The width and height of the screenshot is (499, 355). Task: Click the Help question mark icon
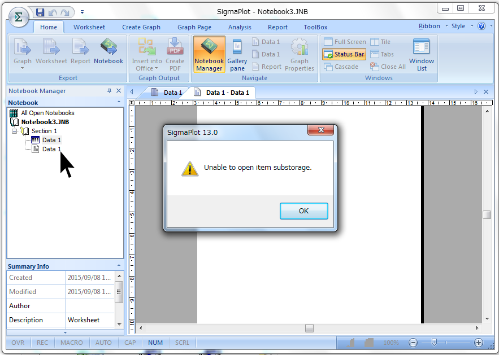[x=481, y=26]
